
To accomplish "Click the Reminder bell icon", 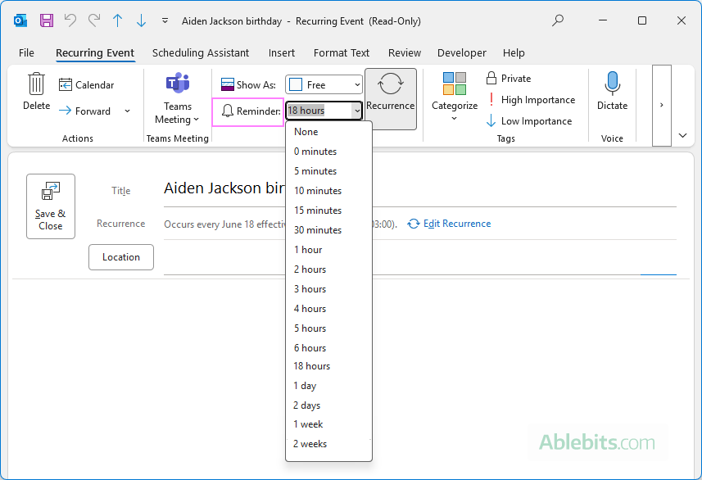I will pos(228,111).
